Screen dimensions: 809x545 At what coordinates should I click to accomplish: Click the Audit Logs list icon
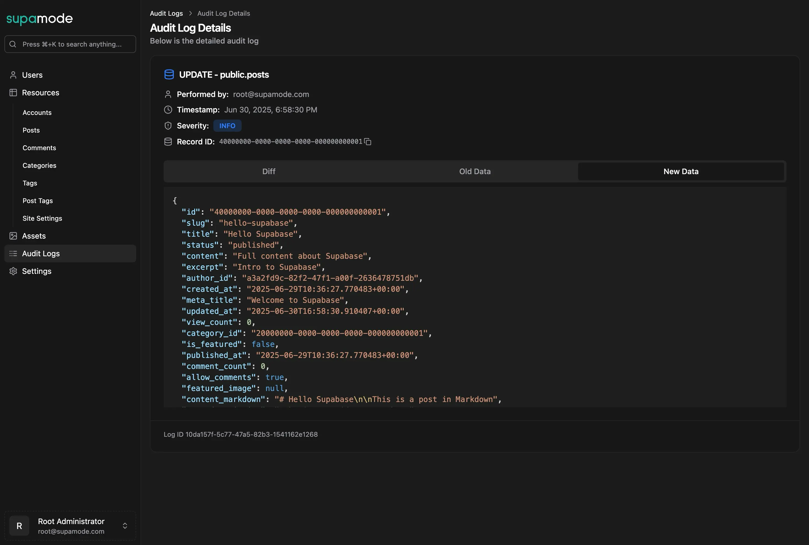coord(13,253)
